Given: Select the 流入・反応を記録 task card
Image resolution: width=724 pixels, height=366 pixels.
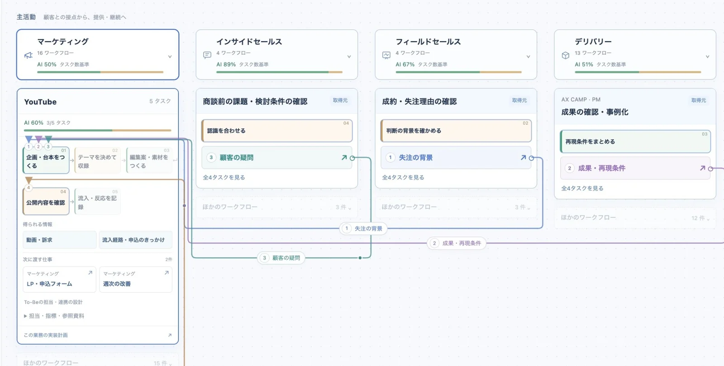Looking at the screenshot, I should (98, 202).
